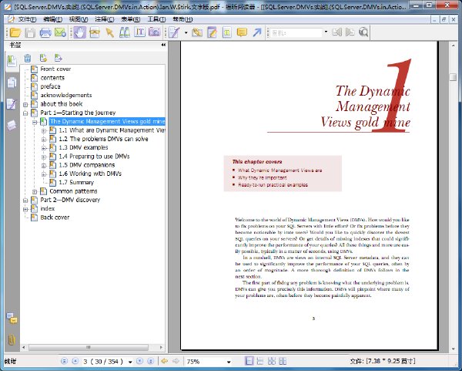Open the 工具(T) menu
This screenshot has height=371, width=462.
coord(156,19)
